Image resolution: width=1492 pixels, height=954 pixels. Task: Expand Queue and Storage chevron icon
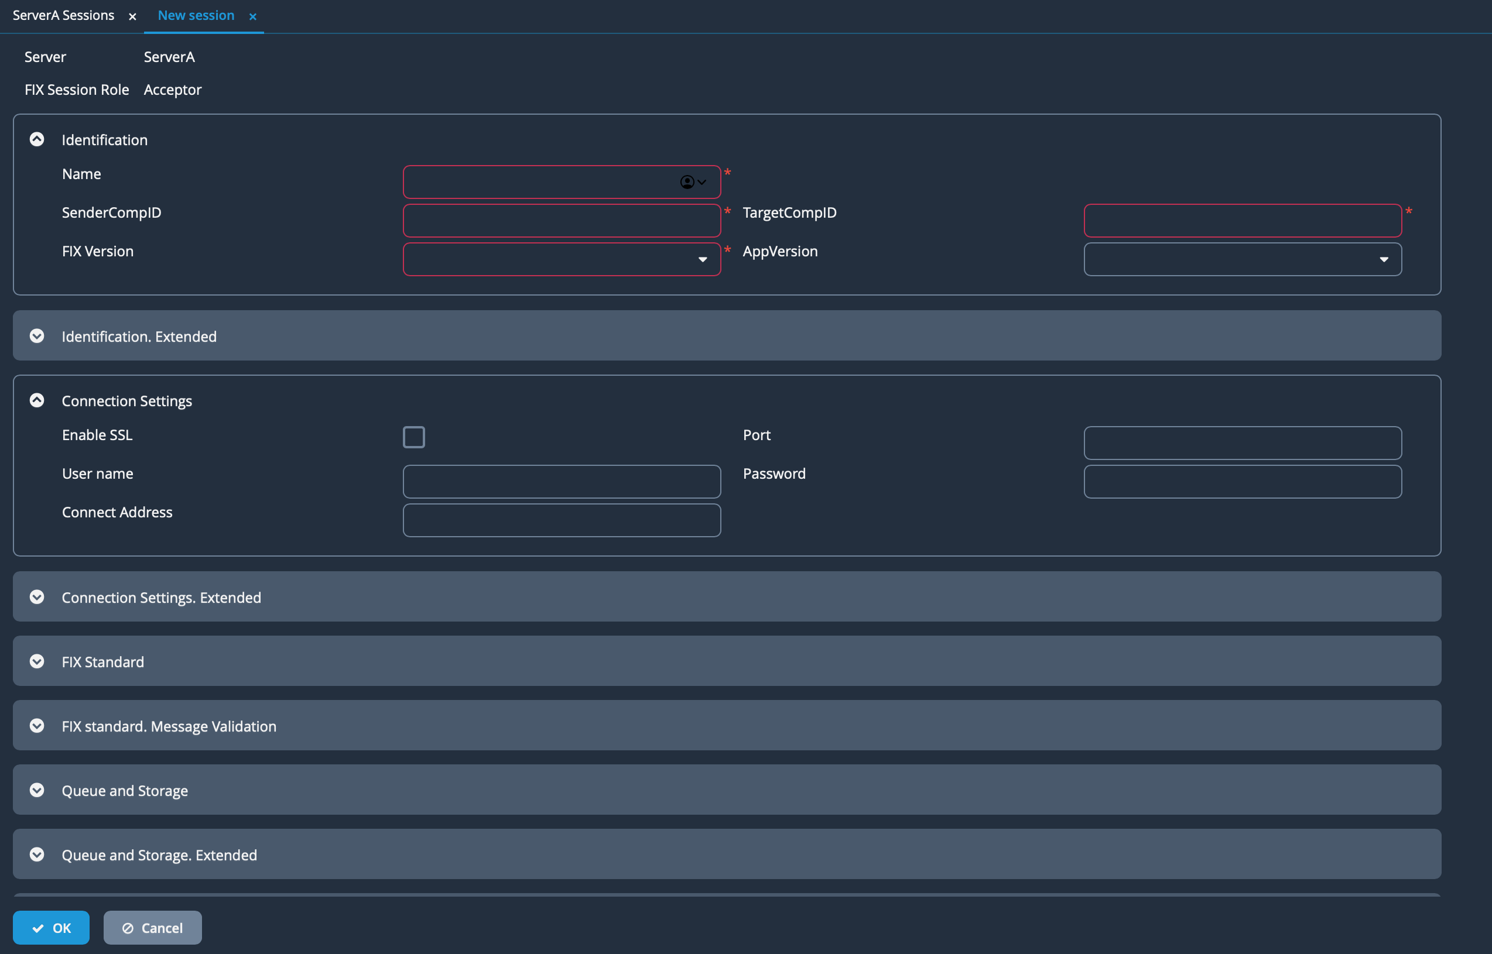pos(37,790)
